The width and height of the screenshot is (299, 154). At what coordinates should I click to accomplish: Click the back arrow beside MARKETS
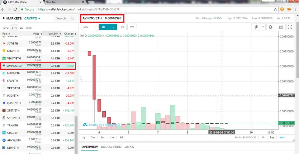pos(4,18)
